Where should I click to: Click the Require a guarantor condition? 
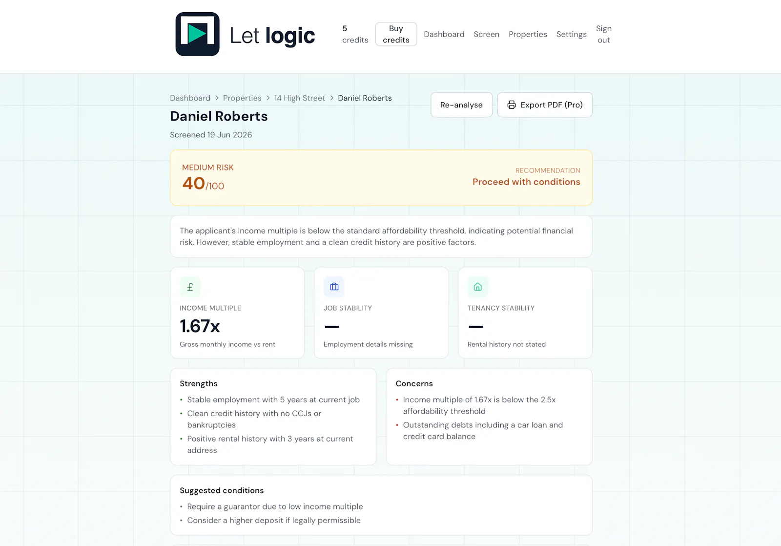point(275,506)
